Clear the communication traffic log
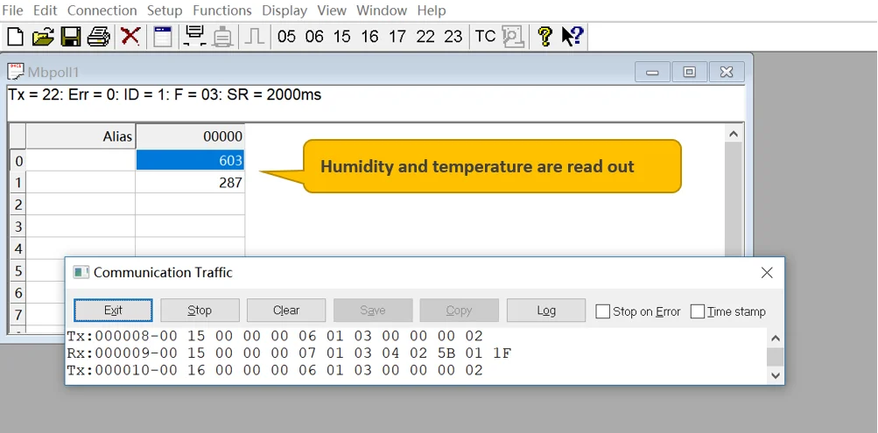The width and height of the screenshot is (878, 433). 286,310
